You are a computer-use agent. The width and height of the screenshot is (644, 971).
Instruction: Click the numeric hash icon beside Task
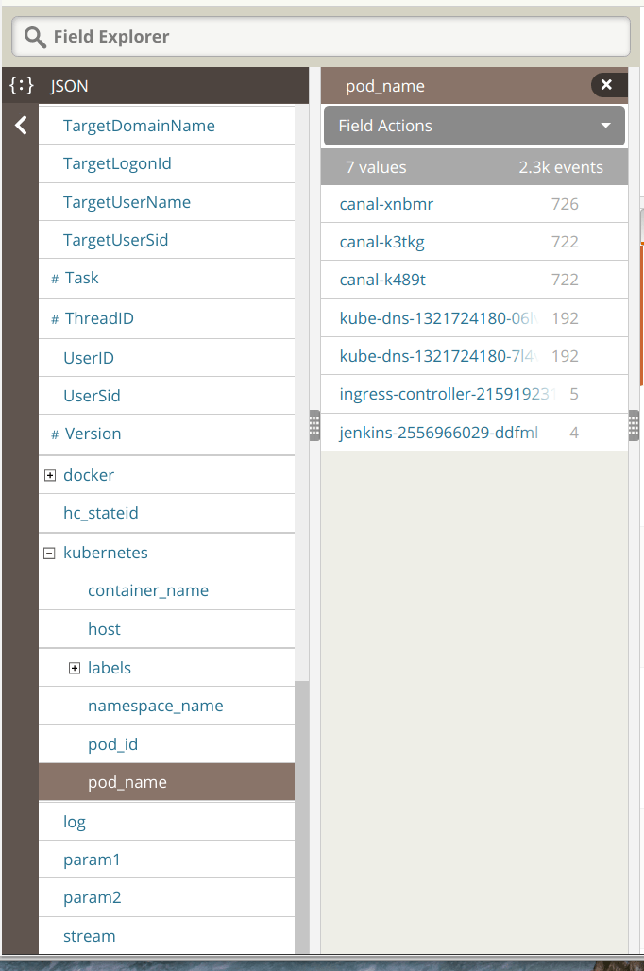(55, 280)
